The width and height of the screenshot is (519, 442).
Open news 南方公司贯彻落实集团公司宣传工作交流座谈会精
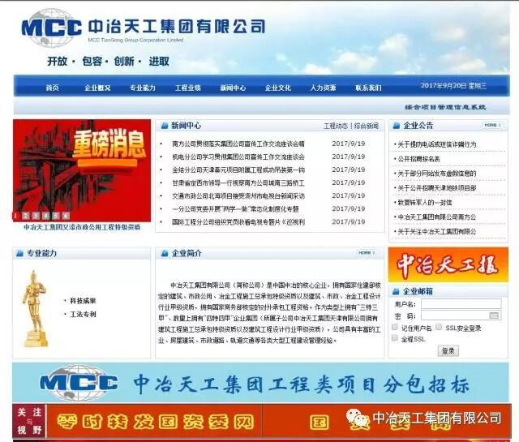coord(238,144)
